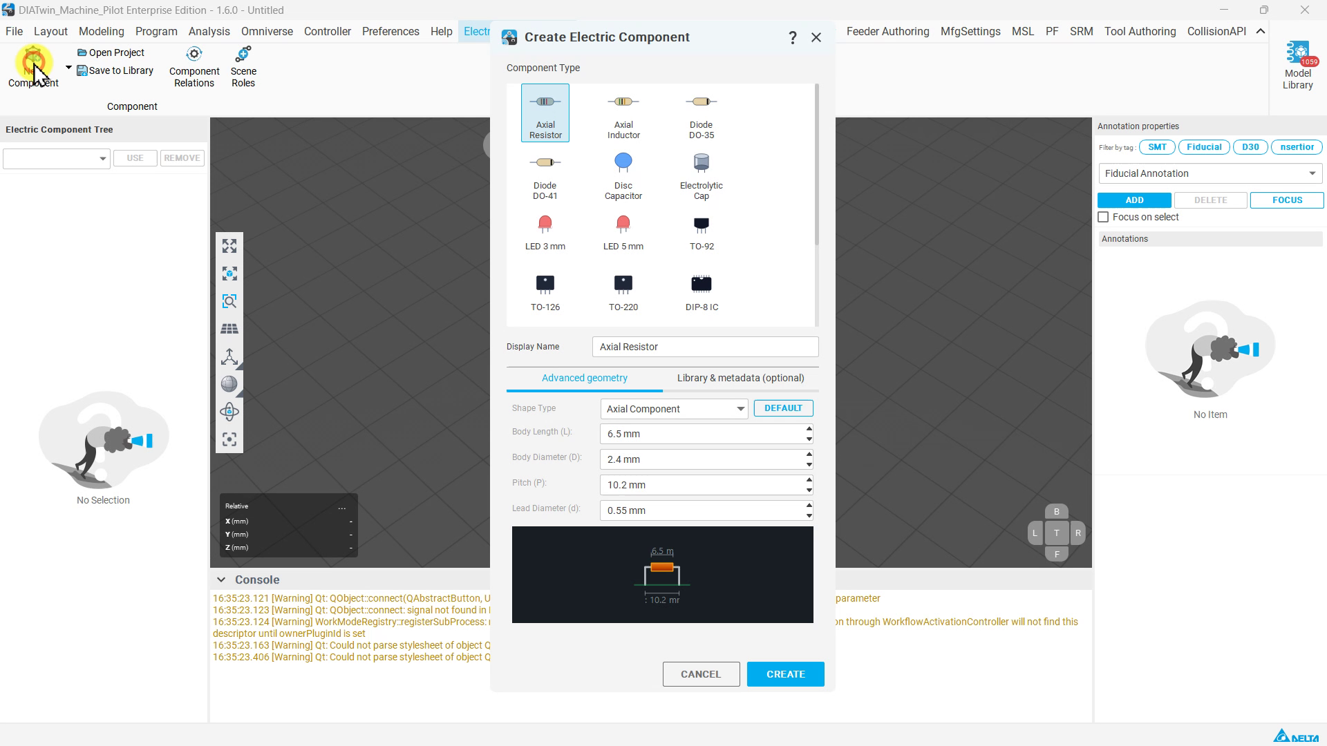
Task: Click the orbit view icon in viewport toolbar
Action: tap(229, 412)
